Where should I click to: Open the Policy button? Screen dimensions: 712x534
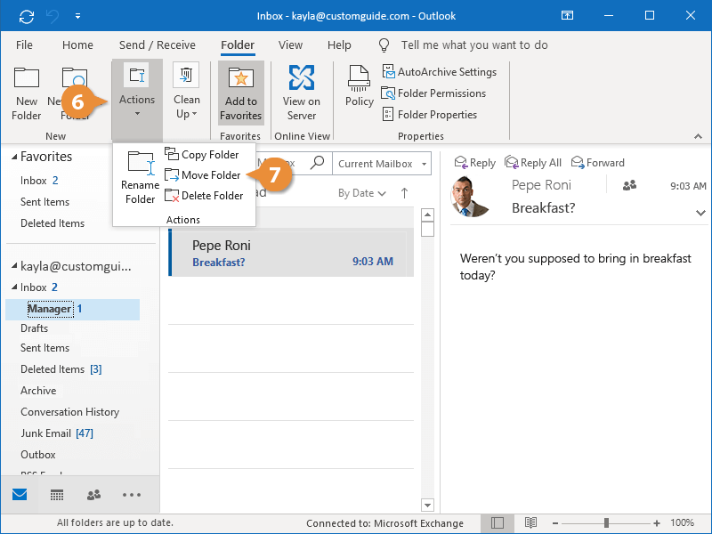[x=360, y=86]
